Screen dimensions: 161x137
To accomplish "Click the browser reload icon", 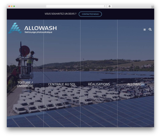I will [105, 6].
